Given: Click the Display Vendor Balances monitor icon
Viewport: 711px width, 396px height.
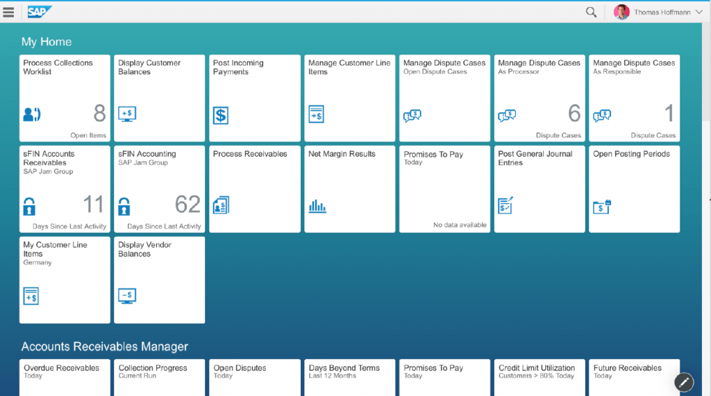Looking at the screenshot, I should click(x=127, y=296).
